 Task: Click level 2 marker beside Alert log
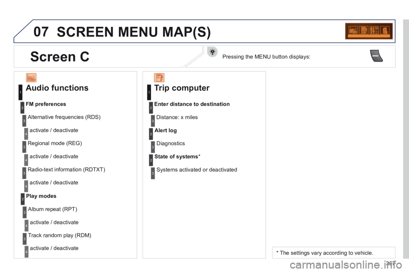tap(151, 134)
